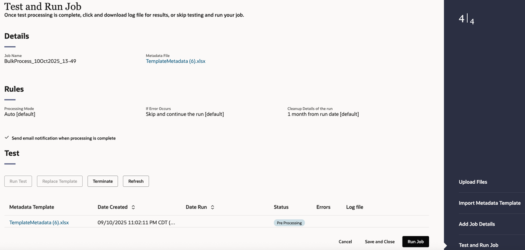Choose Save and Close
Image resolution: width=525 pixels, height=250 pixels.
tap(380, 242)
